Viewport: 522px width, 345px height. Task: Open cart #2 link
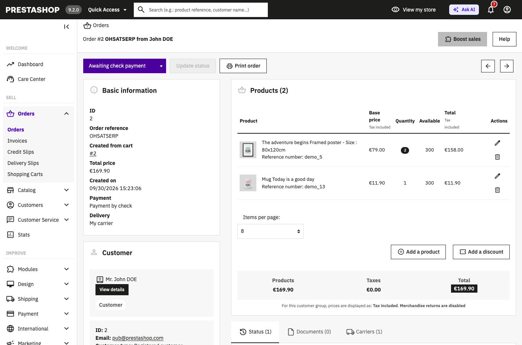click(x=93, y=154)
